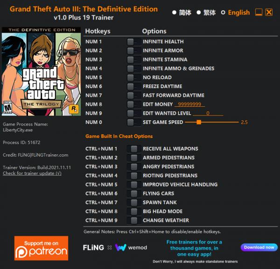Screen dimensions: 280x269
Task: Click Download now button
Action: [259, 248]
